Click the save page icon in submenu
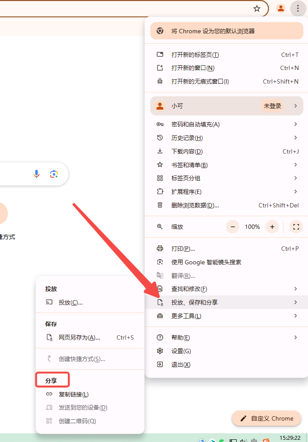This screenshot has height=442, width=308. (x=49, y=337)
